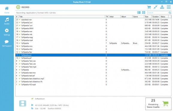Select the Softpedia test.mov row
Viewport: 173px width, 111px height.
tap(93, 73)
